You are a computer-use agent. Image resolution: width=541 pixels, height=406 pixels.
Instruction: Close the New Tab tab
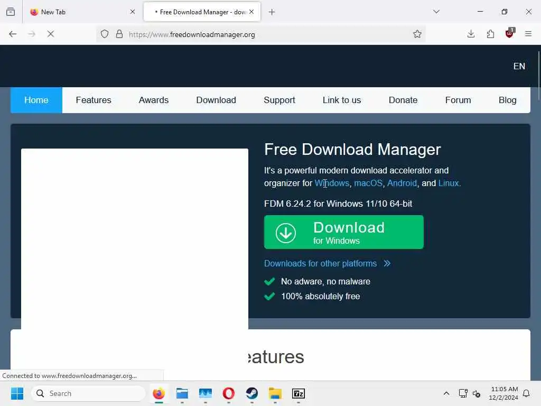click(x=133, y=12)
